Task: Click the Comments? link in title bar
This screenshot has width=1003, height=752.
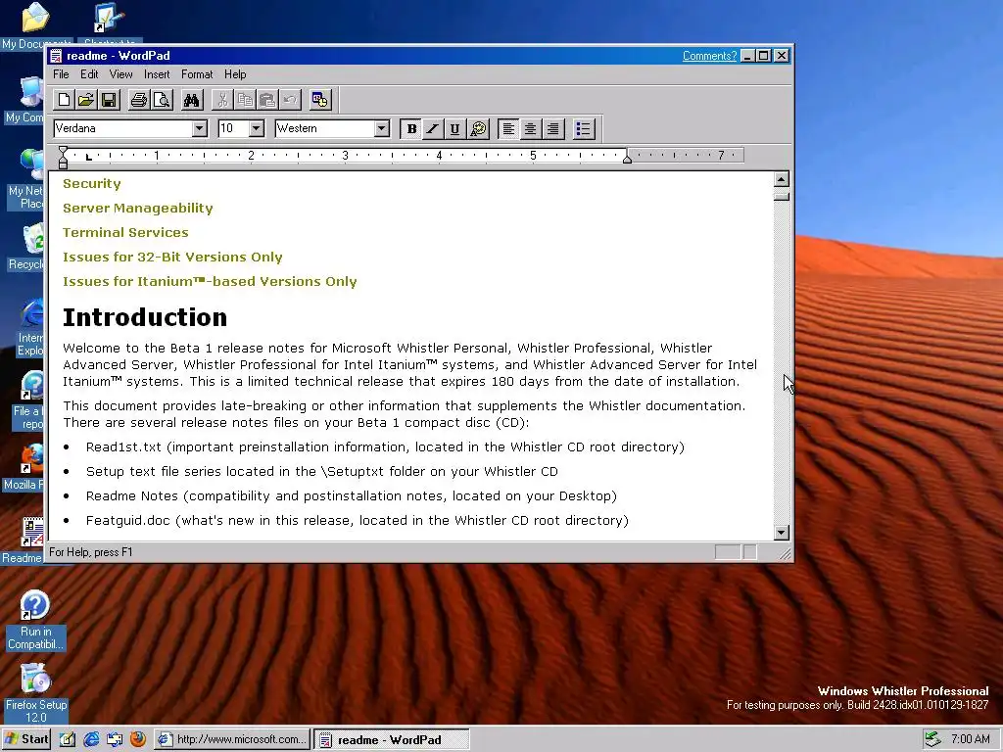Action: click(709, 56)
